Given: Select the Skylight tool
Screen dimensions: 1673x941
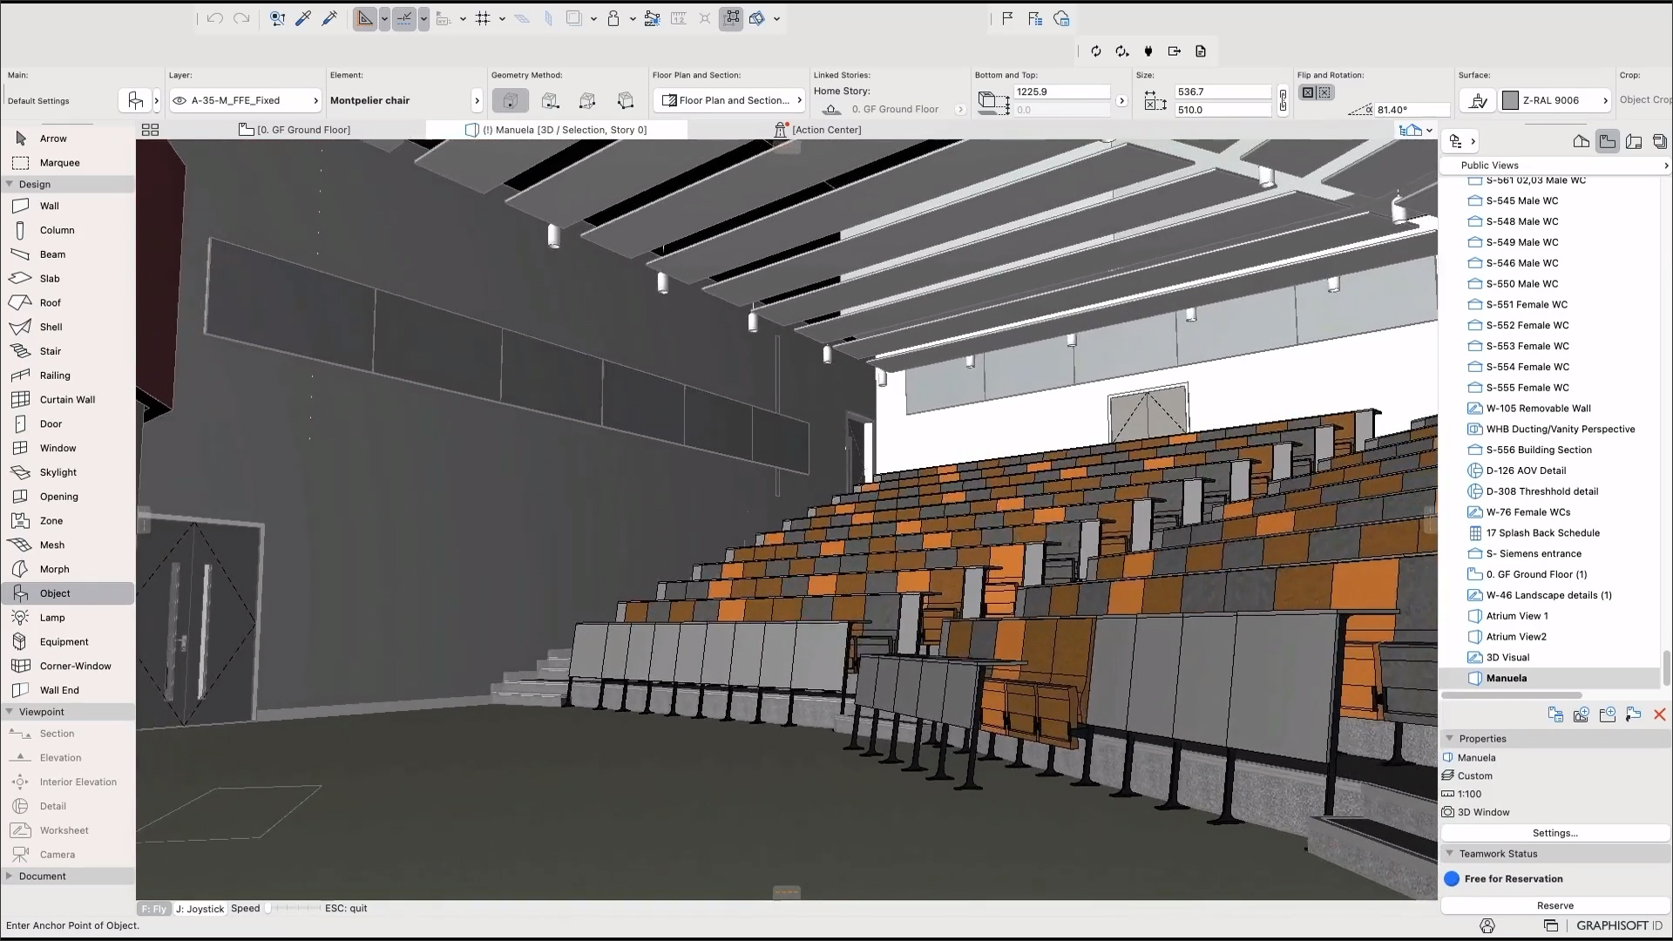Looking at the screenshot, I should (x=67, y=472).
